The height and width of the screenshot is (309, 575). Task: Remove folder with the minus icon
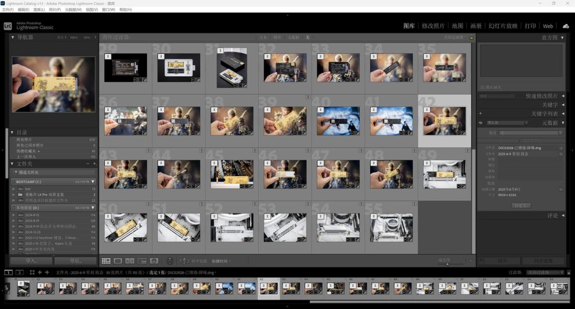[88, 164]
